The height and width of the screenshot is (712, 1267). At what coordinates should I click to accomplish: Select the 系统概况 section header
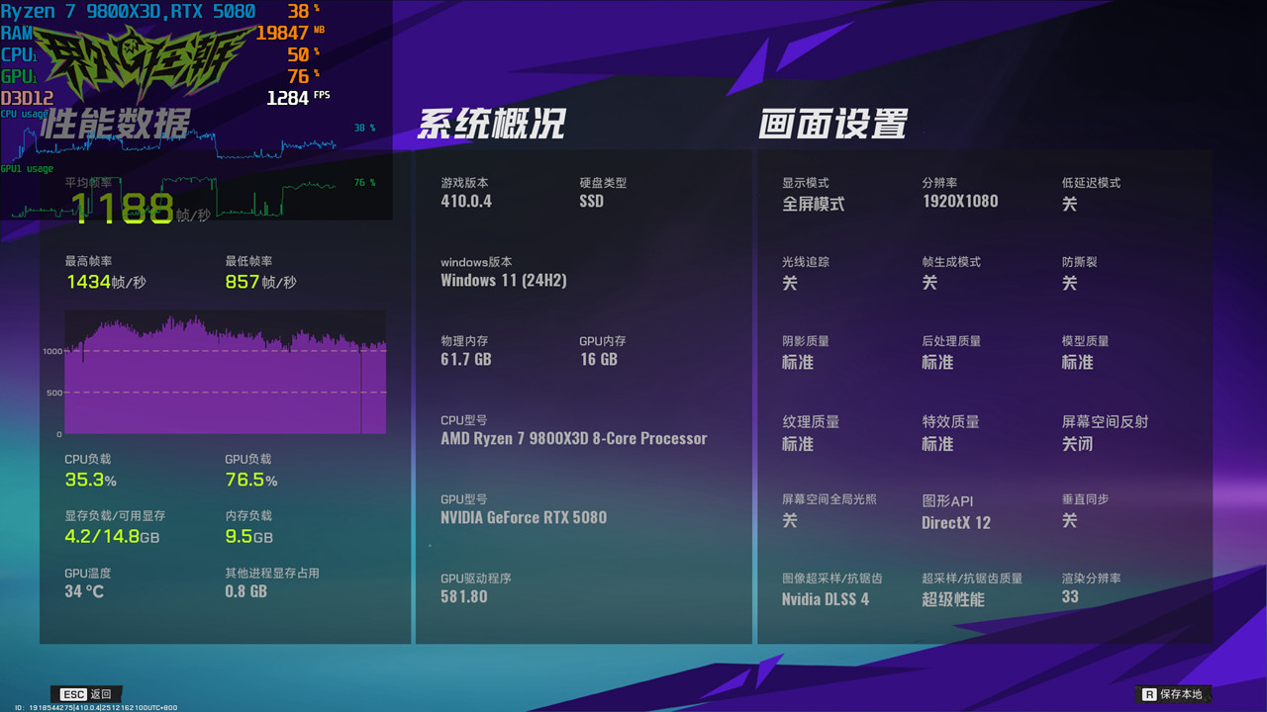click(491, 125)
